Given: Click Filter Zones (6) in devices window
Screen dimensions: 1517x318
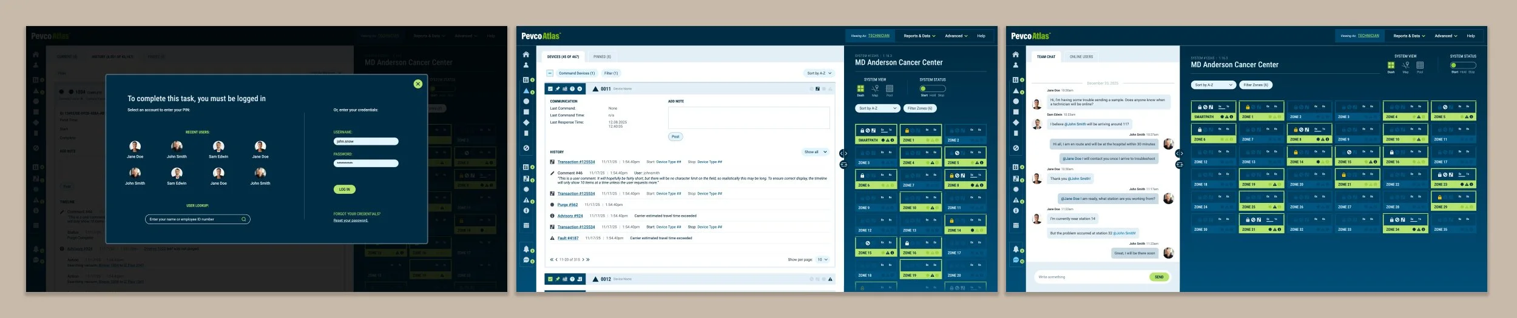Looking at the screenshot, I should 921,108.
